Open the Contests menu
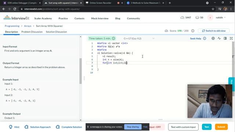The image size is (235, 132). [79, 18]
